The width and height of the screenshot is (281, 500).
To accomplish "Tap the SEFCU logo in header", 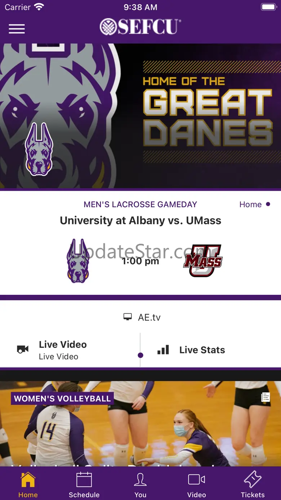I will (140, 27).
